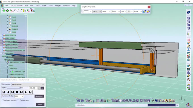Jump simulation to end
Screen dimensions: 193x108
[30, 92]
